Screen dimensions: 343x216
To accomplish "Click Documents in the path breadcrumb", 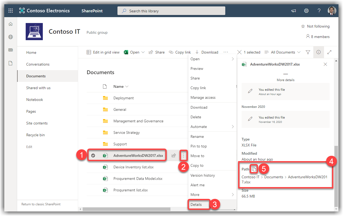I will [274, 177].
